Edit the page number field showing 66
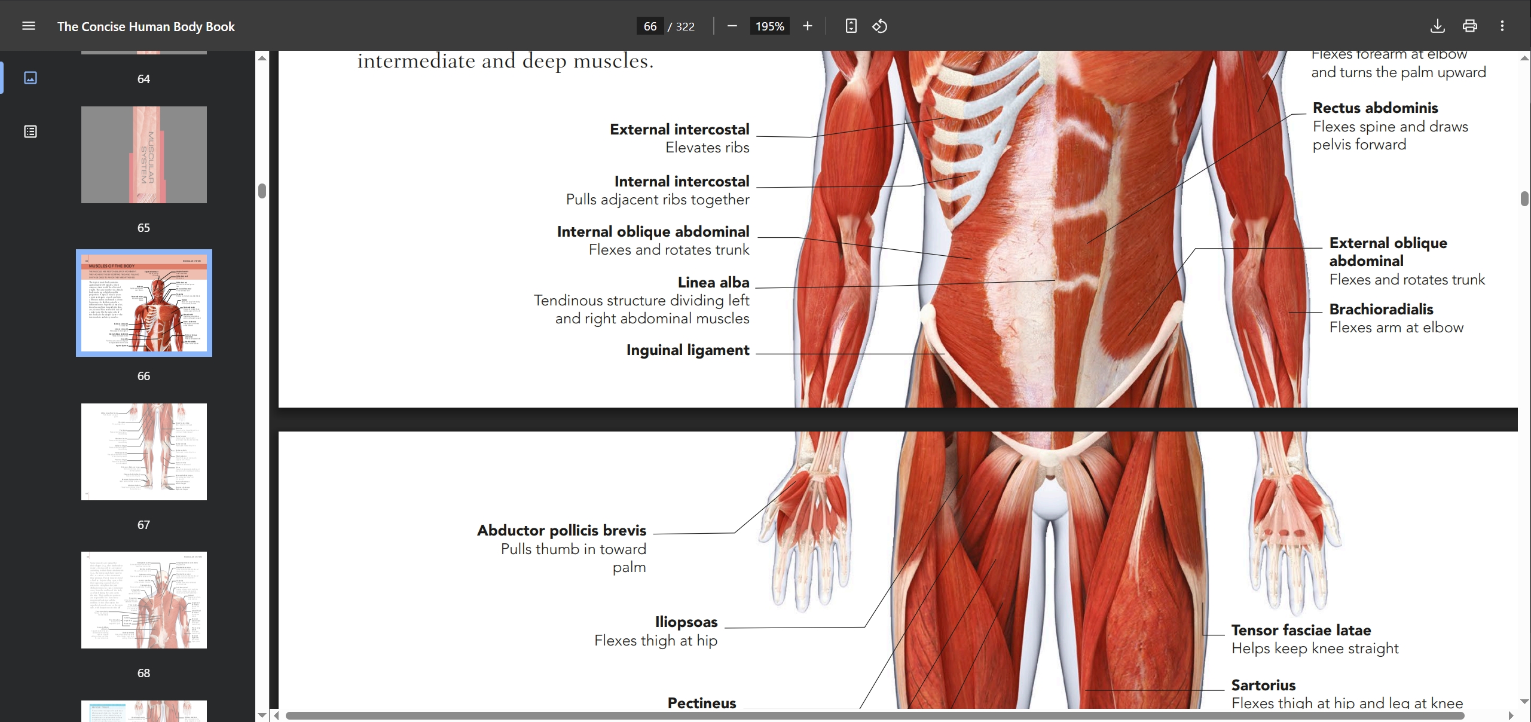Viewport: 1531px width, 722px height. pyautogui.click(x=650, y=26)
